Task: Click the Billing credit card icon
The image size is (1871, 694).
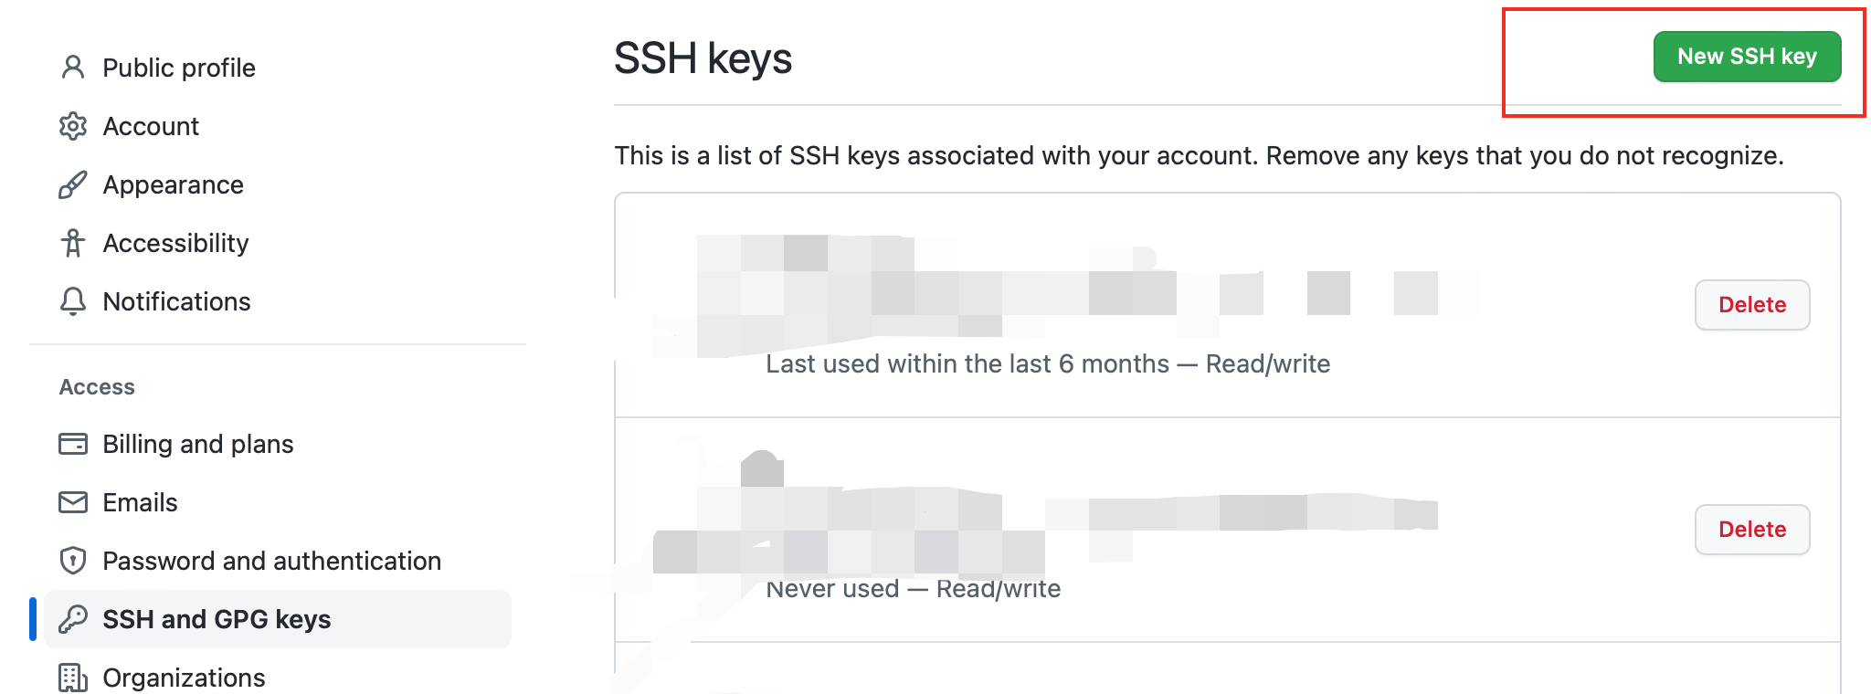Action: coord(73,444)
